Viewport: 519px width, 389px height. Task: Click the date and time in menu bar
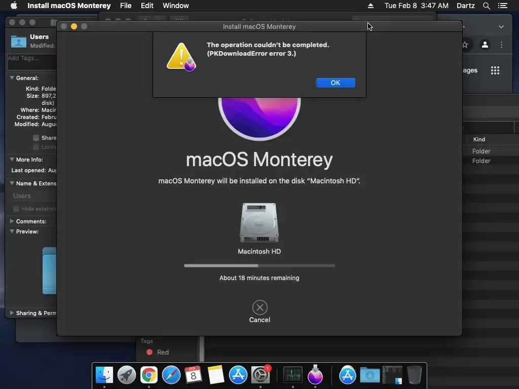pyautogui.click(x=417, y=6)
